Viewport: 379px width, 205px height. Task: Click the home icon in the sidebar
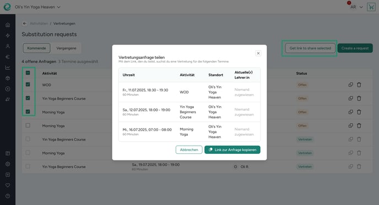[x=8, y=25]
